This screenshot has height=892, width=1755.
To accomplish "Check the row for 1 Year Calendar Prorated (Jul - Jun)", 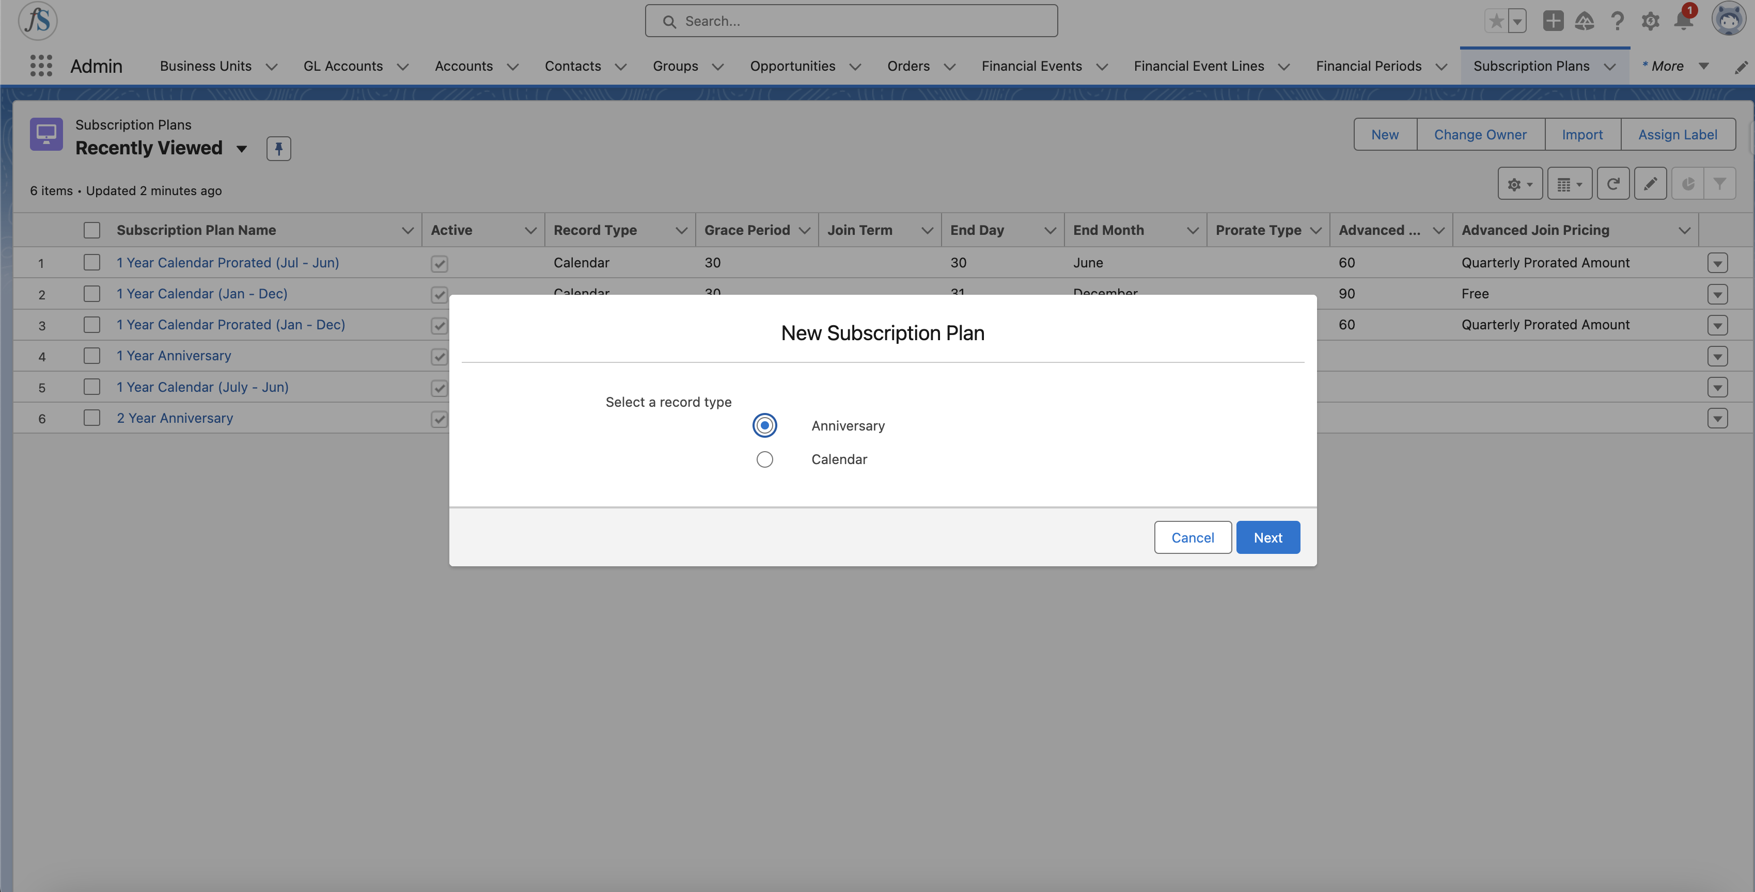I will [92, 262].
